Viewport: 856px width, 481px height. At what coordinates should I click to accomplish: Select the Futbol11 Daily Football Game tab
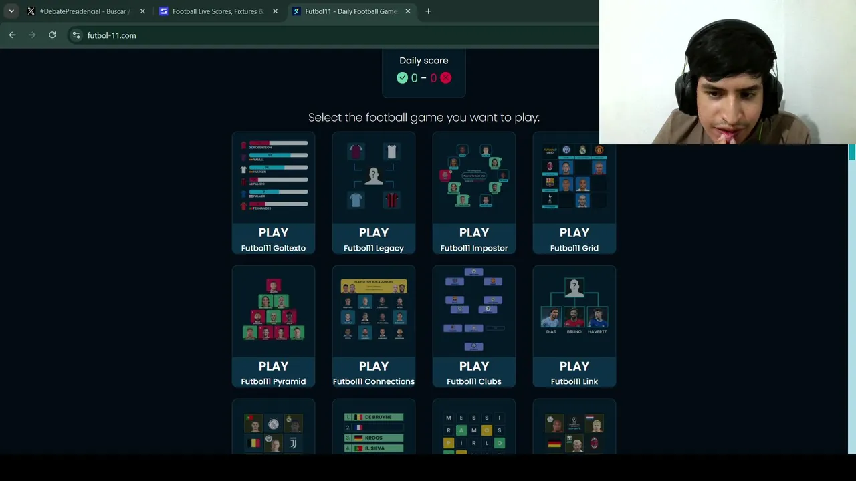(x=351, y=11)
